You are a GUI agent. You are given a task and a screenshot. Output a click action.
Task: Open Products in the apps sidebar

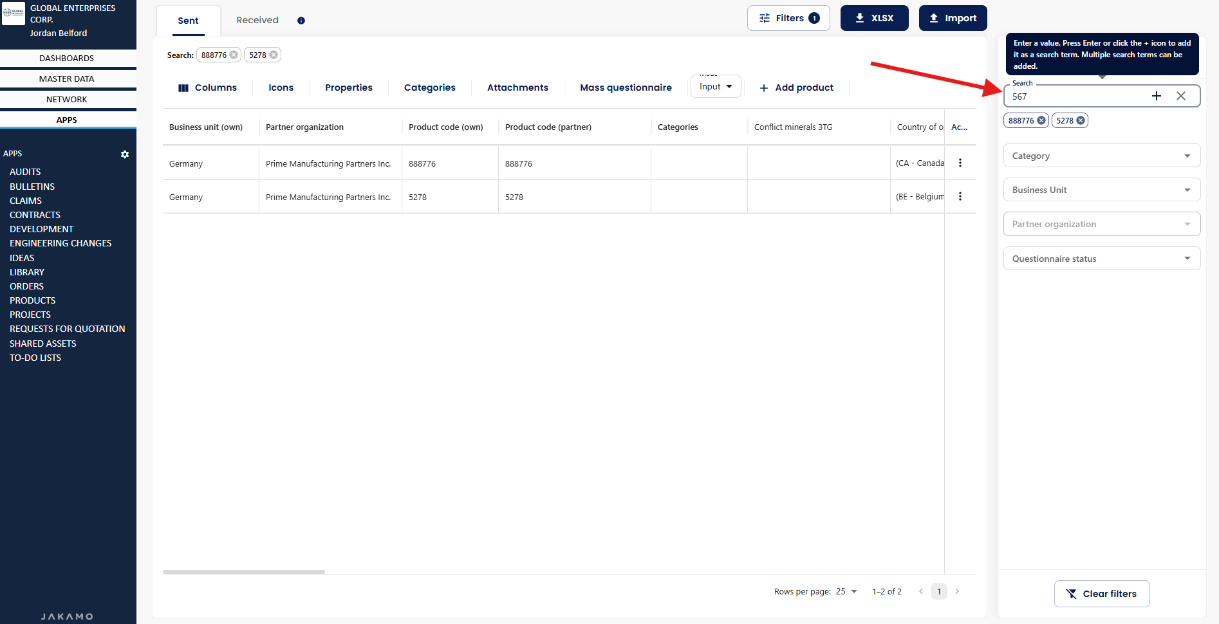tap(33, 300)
